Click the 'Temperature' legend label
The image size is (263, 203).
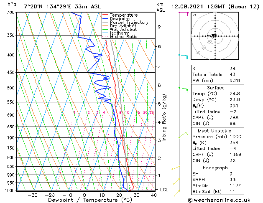[124, 15]
